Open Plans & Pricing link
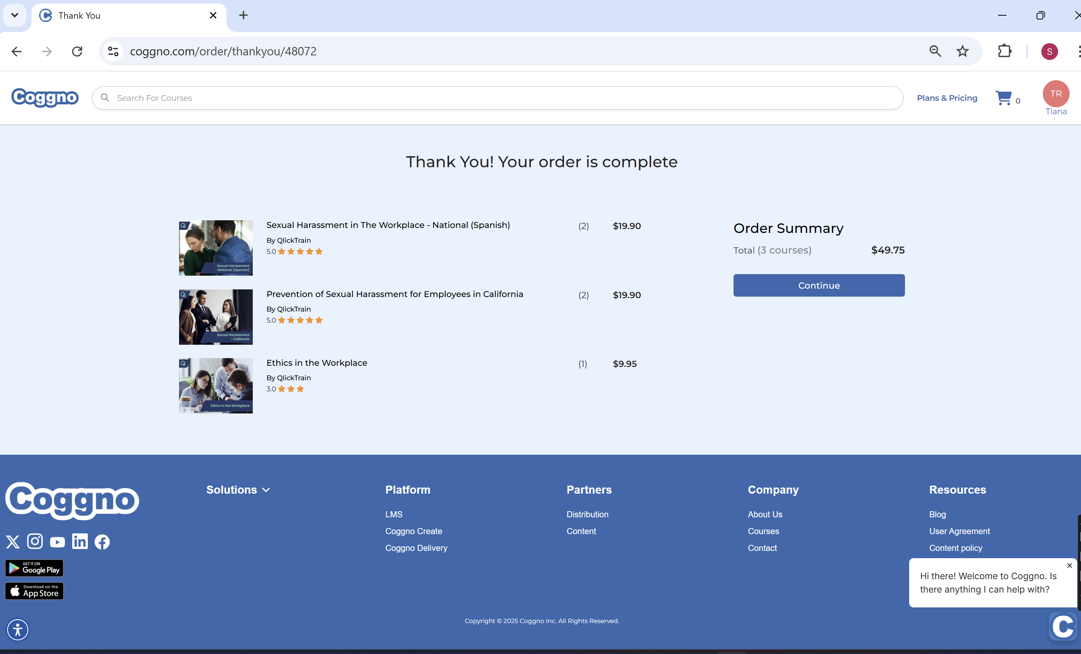 [947, 98]
